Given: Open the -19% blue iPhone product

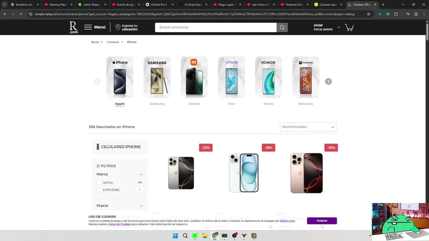Looking at the screenshot, I should (244, 173).
